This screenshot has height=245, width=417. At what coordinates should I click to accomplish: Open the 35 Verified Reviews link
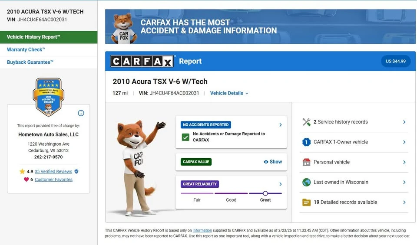click(53, 171)
